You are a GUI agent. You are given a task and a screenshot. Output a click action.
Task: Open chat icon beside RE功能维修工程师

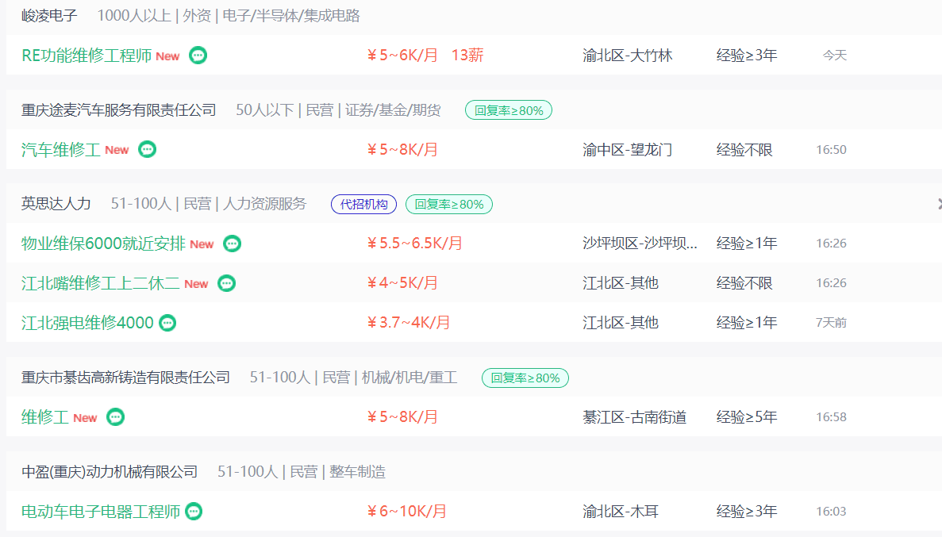198,56
